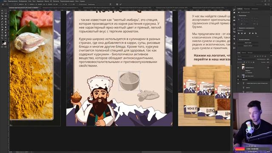
Task: Click the selected gray bowl on canvas
Action: 129,81
